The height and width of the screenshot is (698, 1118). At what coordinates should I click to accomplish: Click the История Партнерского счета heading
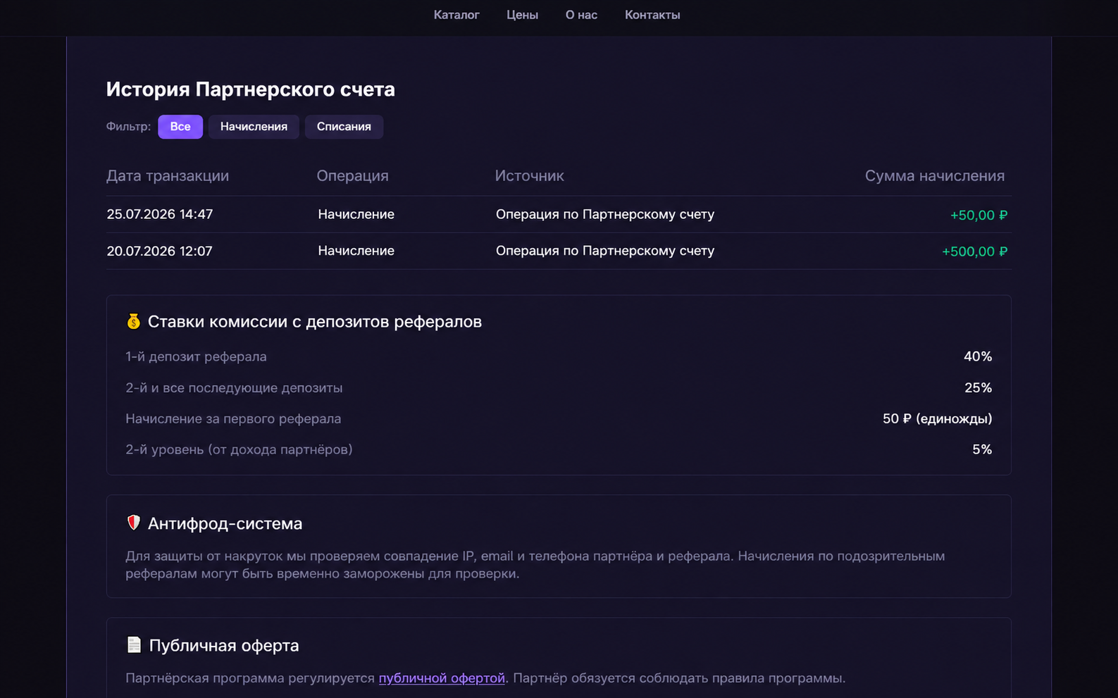(250, 89)
